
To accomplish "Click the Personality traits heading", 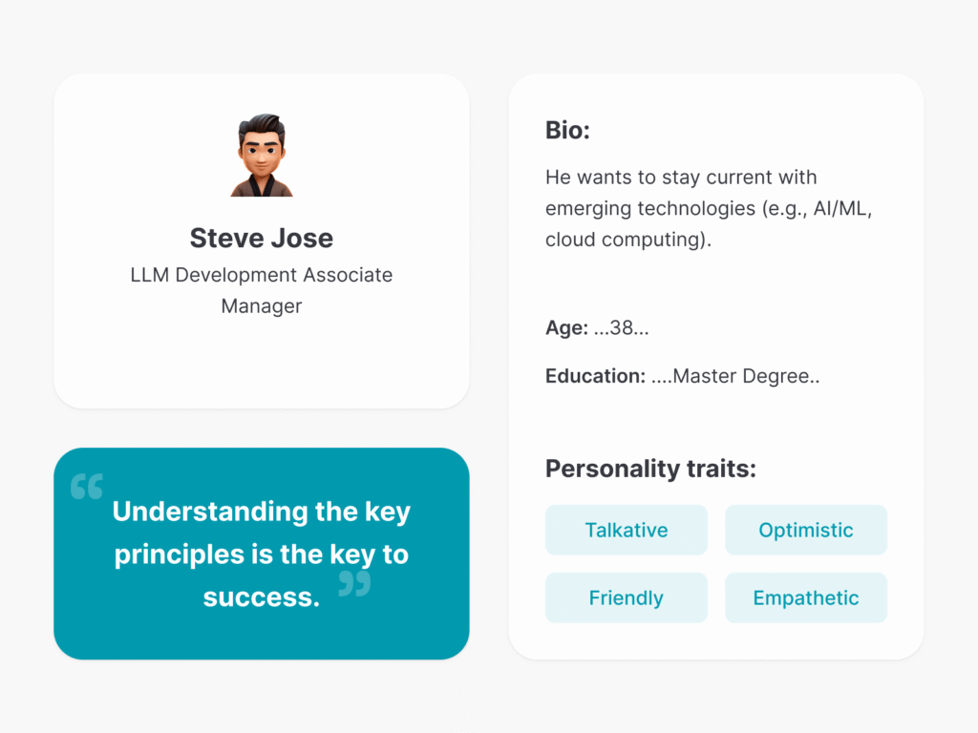I will (x=650, y=469).
